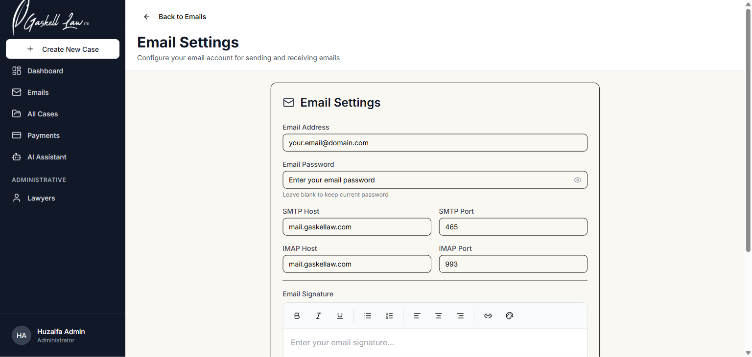
Task: Open the AI Assistant from the sidebar
Action: tap(47, 156)
